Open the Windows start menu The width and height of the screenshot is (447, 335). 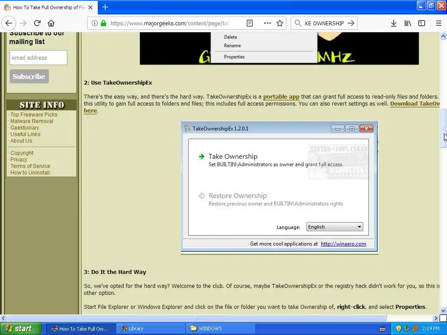[21, 328]
